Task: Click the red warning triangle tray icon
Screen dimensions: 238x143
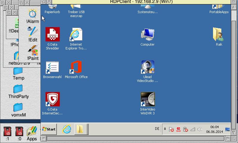Action: [x=178, y=129]
